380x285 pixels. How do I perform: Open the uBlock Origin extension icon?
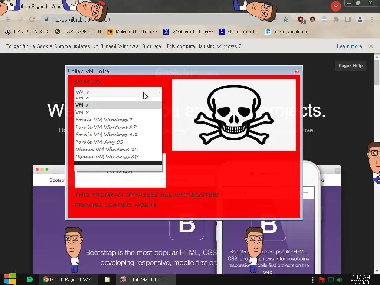tap(301, 20)
